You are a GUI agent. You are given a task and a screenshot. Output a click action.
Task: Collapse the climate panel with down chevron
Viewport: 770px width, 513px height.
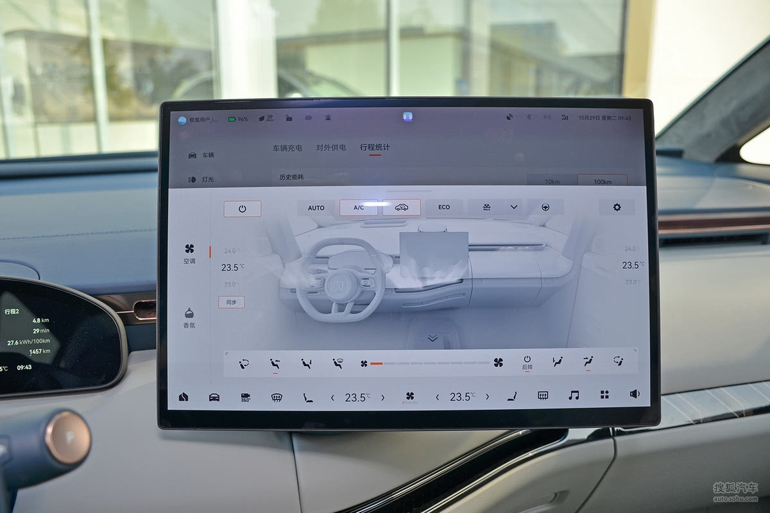[x=432, y=338]
